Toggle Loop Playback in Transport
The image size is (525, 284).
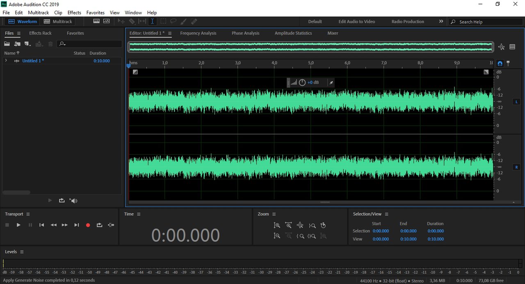click(x=99, y=225)
